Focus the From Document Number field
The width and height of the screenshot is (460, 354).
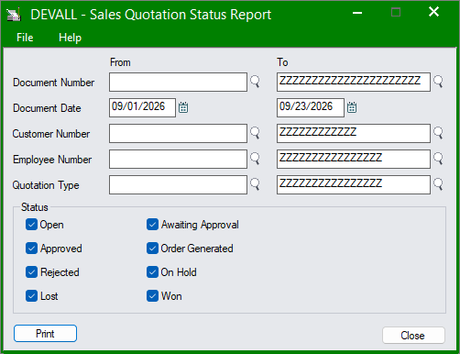click(178, 82)
